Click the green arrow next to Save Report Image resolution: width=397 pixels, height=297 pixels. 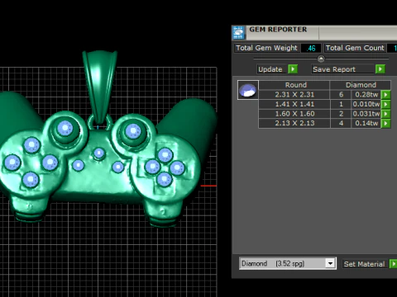380,69
